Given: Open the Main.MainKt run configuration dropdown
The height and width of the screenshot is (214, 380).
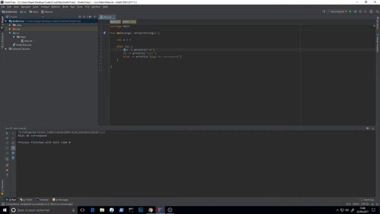Looking at the screenshot, I should 337,12.
